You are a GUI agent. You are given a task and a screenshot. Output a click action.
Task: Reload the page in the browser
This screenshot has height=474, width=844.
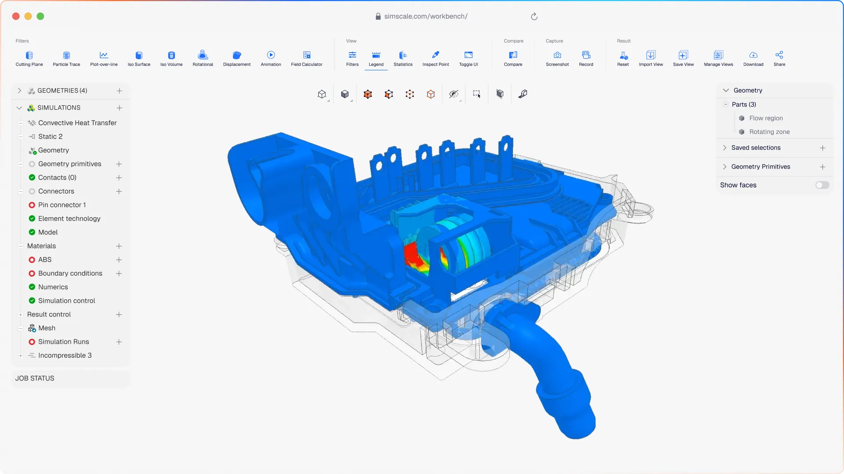(534, 16)
